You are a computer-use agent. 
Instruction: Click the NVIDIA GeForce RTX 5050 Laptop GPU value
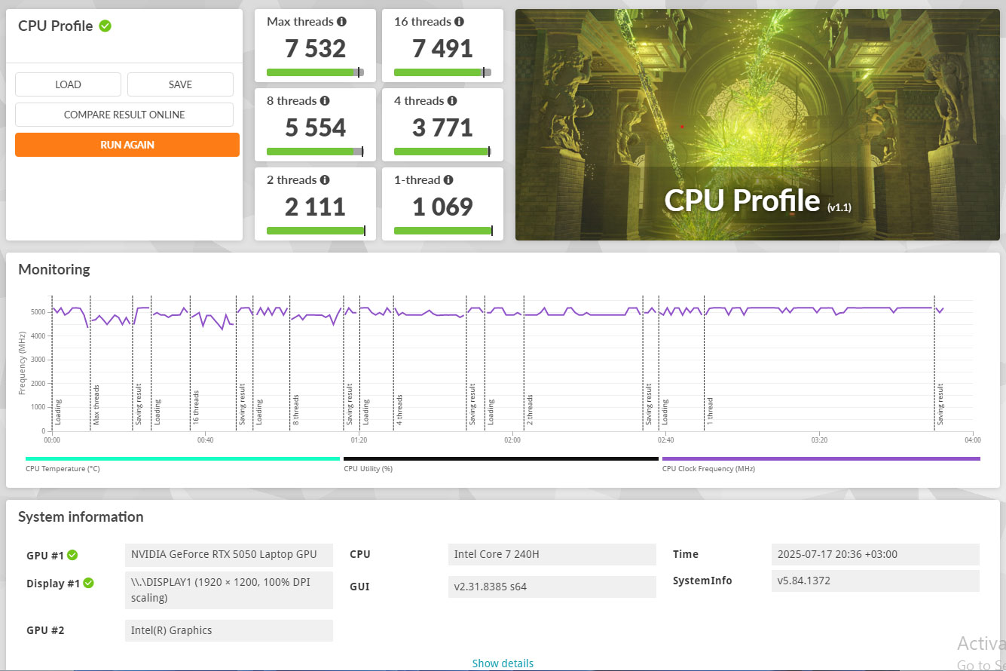(229, 555)
